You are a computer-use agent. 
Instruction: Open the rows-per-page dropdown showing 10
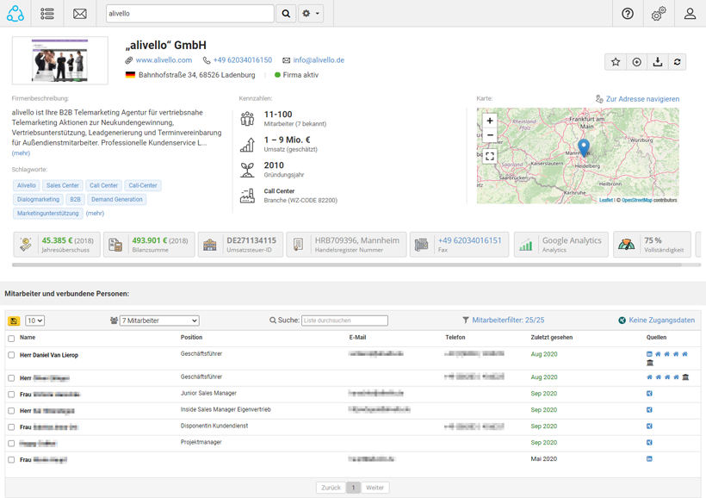34,321
